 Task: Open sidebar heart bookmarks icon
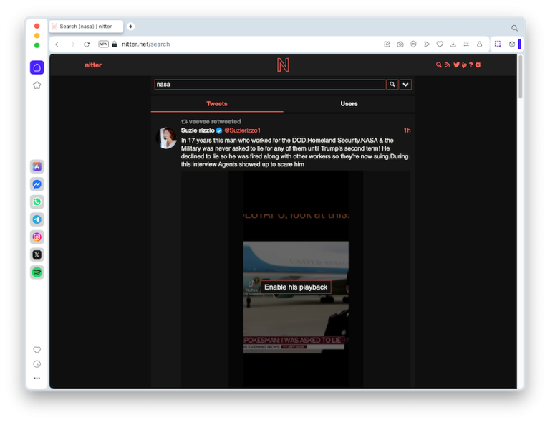[x=37, y=350]
